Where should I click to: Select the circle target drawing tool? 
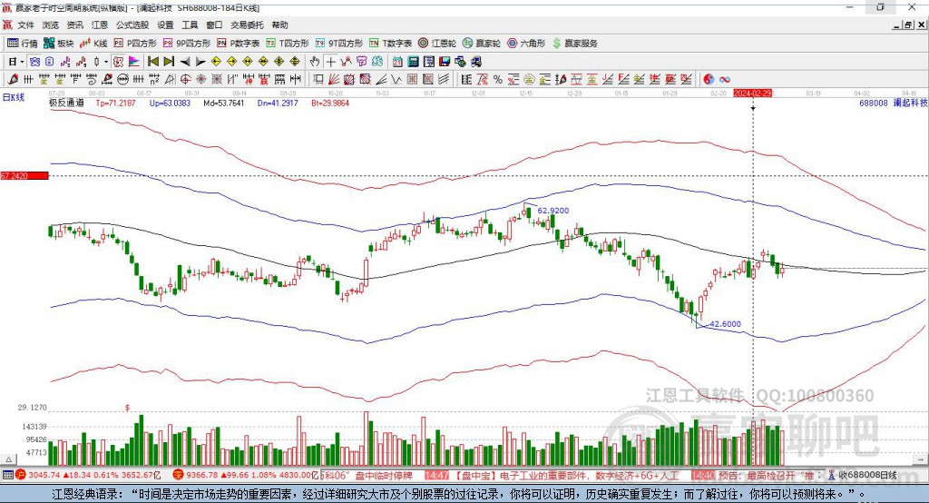[x=185, y=80]
